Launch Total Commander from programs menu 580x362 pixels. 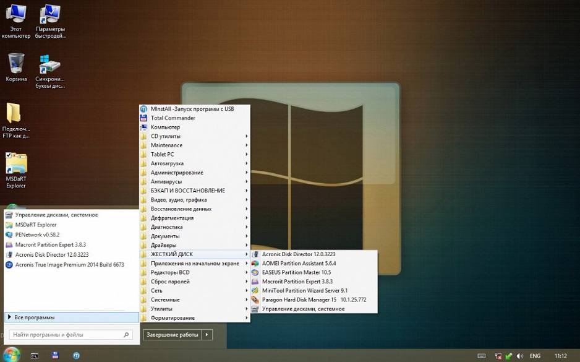click(x=195, y=118)
